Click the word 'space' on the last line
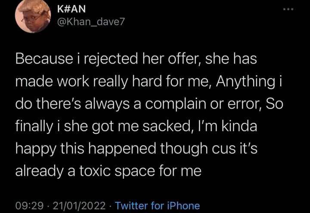Viewport: 310px width, 213px height. [x=135, y=172]
